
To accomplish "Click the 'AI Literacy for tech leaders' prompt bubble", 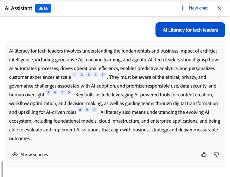I will (190, 30).
